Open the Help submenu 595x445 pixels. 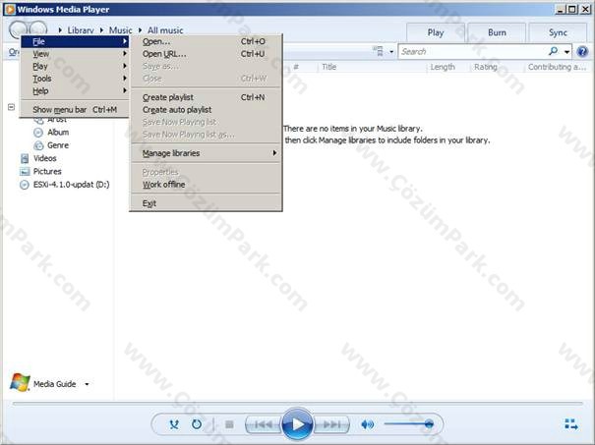(x=75, y=90)
